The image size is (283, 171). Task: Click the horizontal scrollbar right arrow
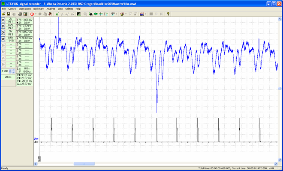(x=276, y=164)
